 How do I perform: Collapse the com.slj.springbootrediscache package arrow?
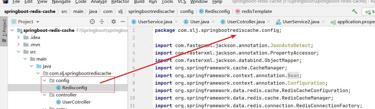point(38,73)
